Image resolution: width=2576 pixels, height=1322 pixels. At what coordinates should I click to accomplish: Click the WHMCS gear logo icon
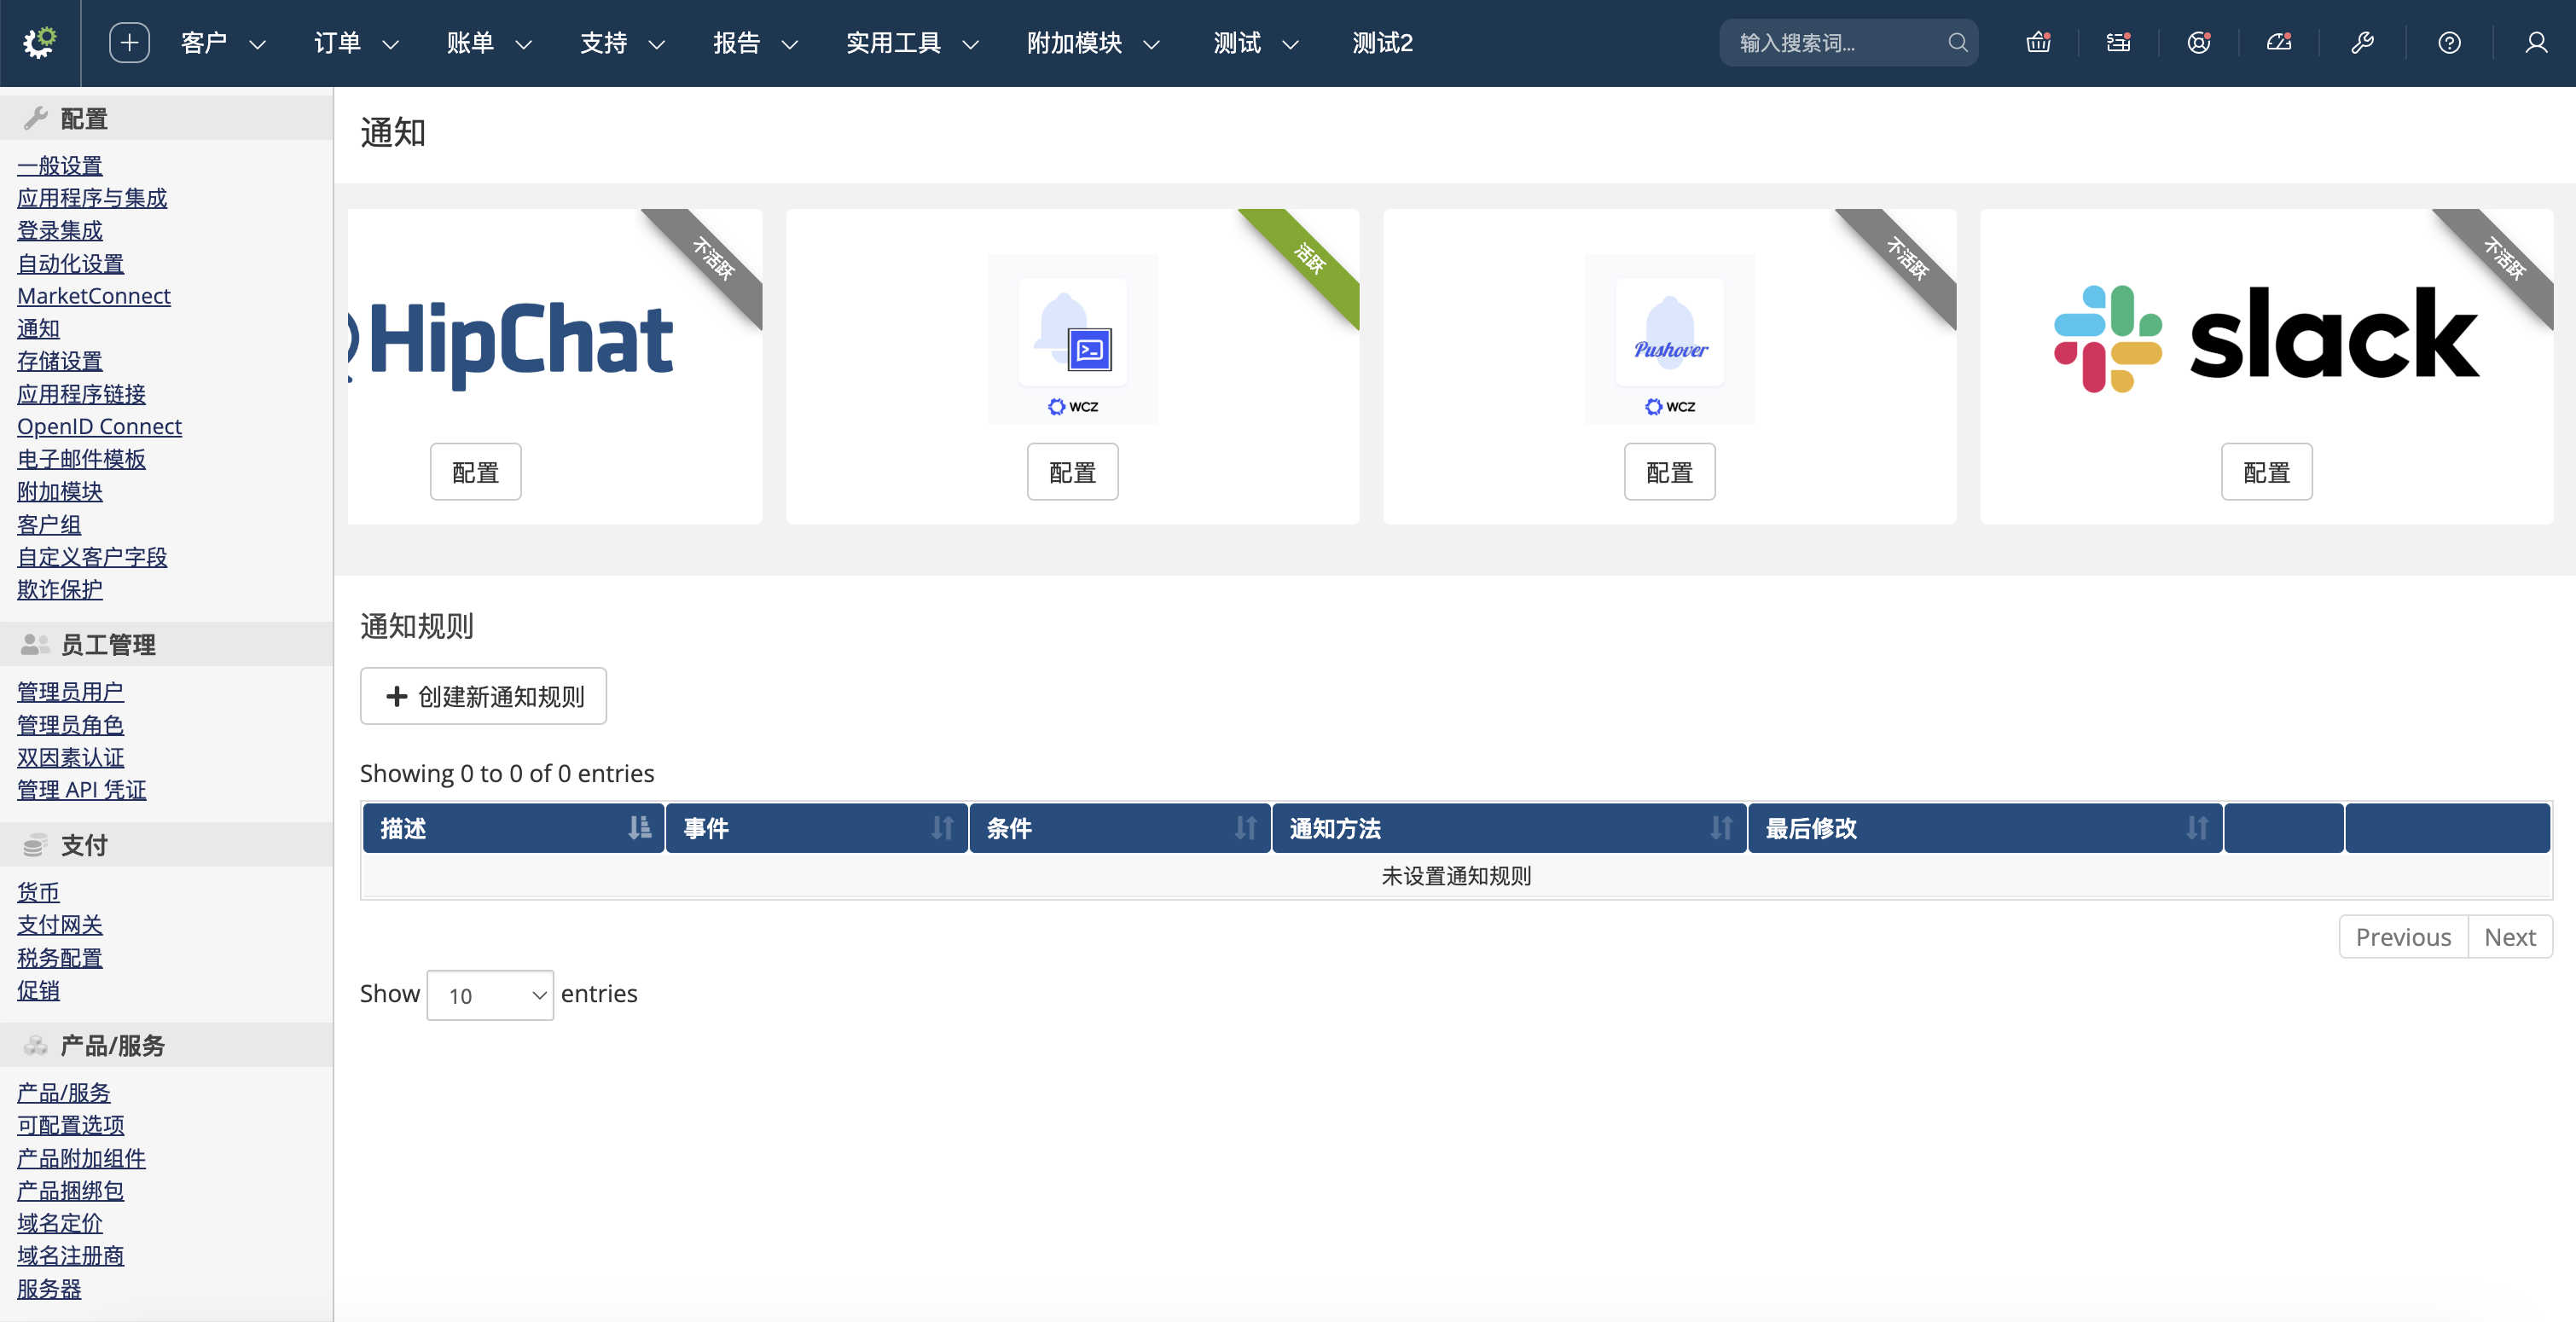coord(39,43)
